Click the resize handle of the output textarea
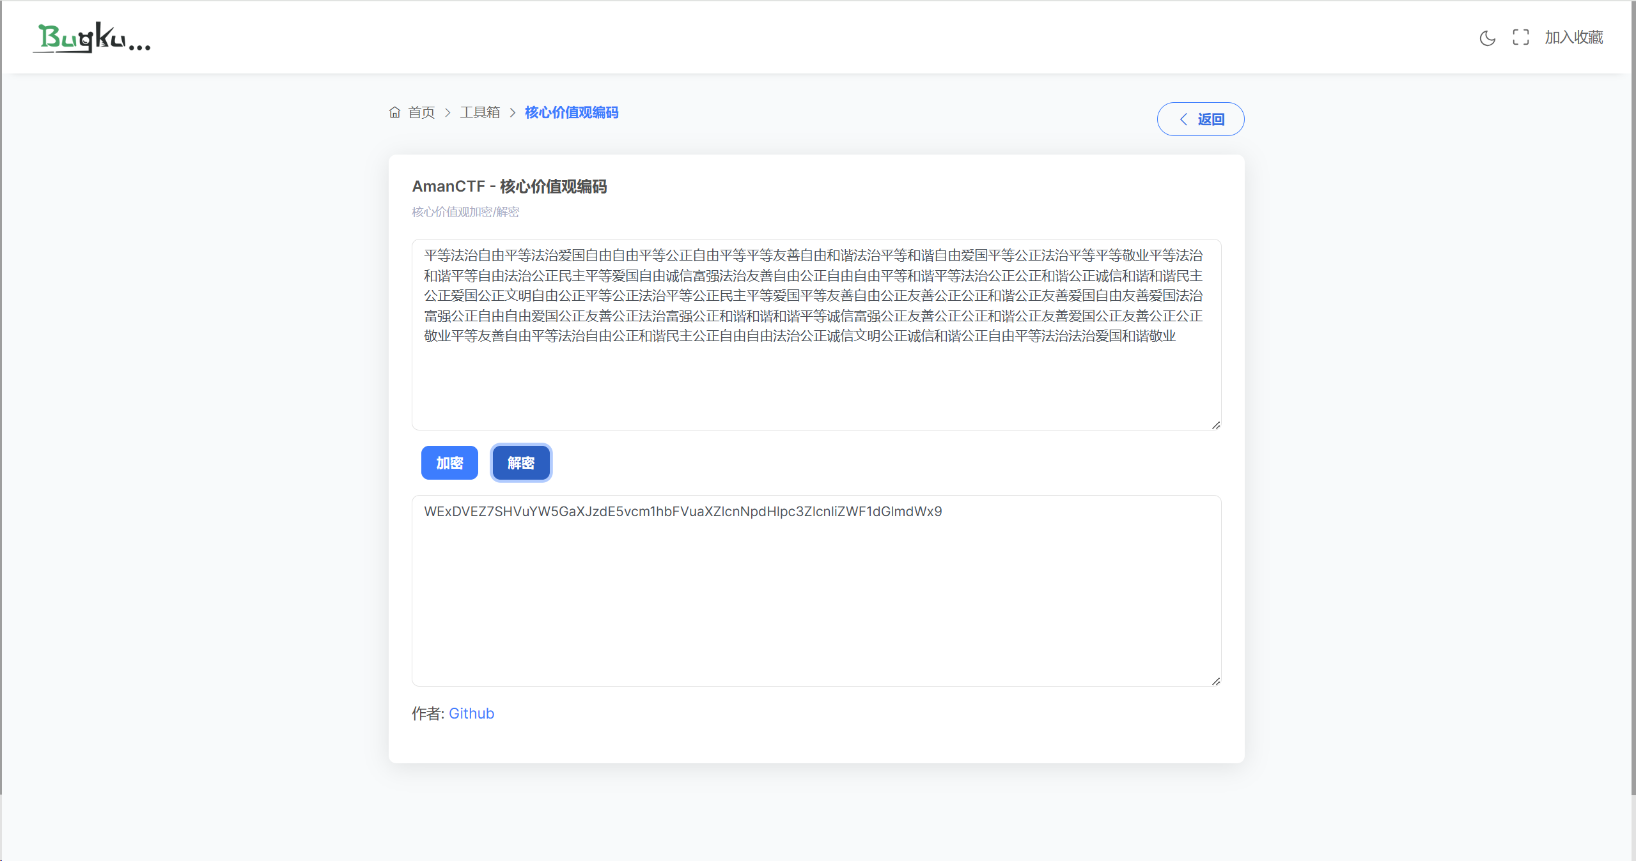This screenshot has width=1636, height=861. click(1215, 682)
